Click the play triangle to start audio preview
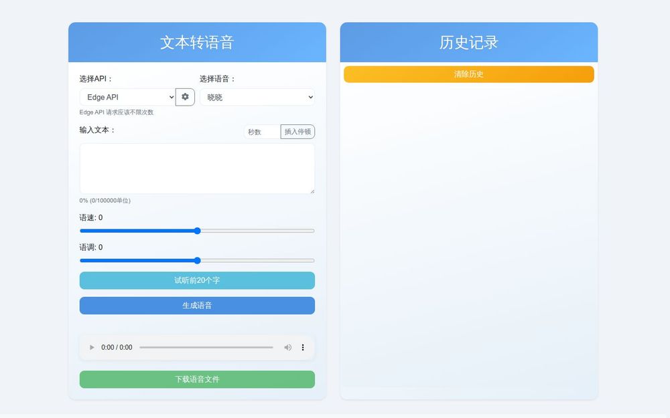This screenshot has height=418, width=670. click(91, 347)
